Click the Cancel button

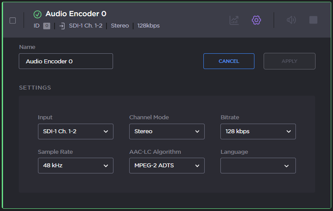pyautogui.click(x=229, y=61)
